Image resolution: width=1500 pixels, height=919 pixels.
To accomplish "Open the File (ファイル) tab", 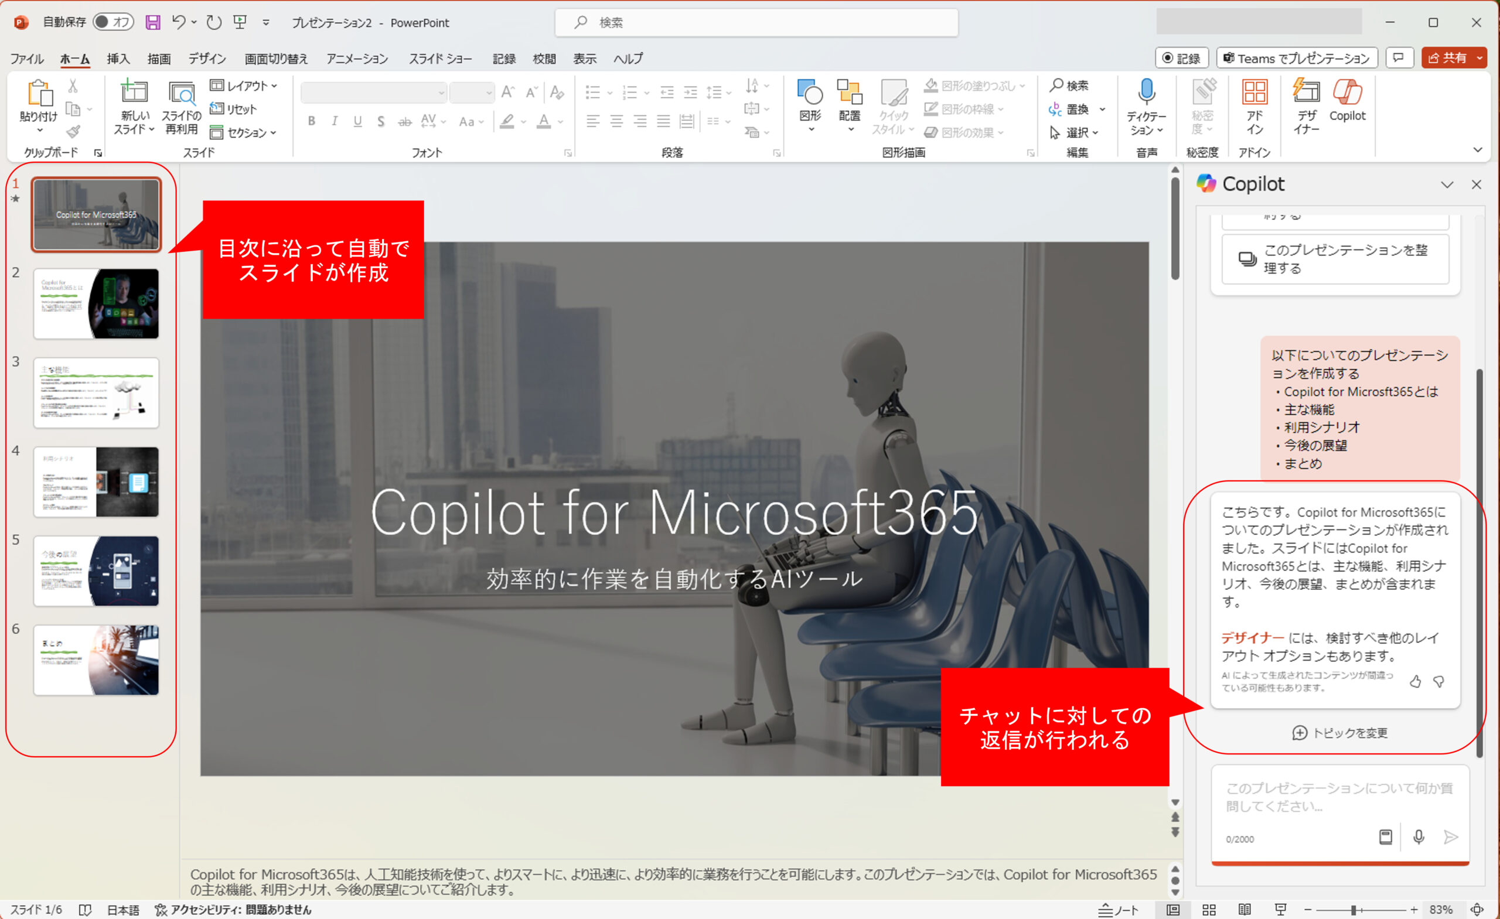I will pos(27,59).
